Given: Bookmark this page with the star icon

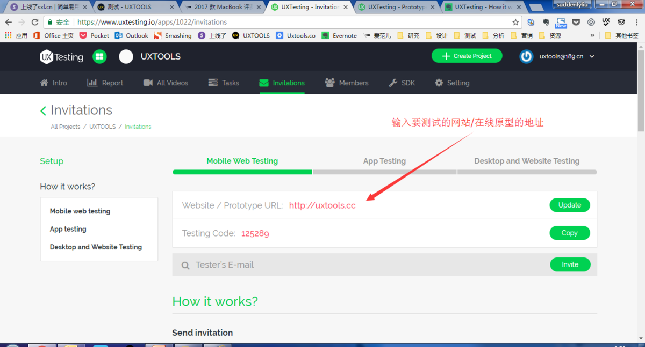Looking at the screenshot, I should (515, 23).
